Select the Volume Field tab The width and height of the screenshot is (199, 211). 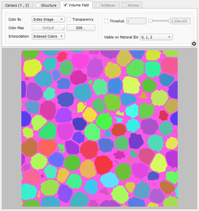tap(76, 5)
